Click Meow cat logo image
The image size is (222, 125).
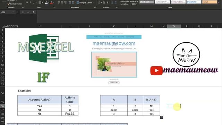pos(186,55)
